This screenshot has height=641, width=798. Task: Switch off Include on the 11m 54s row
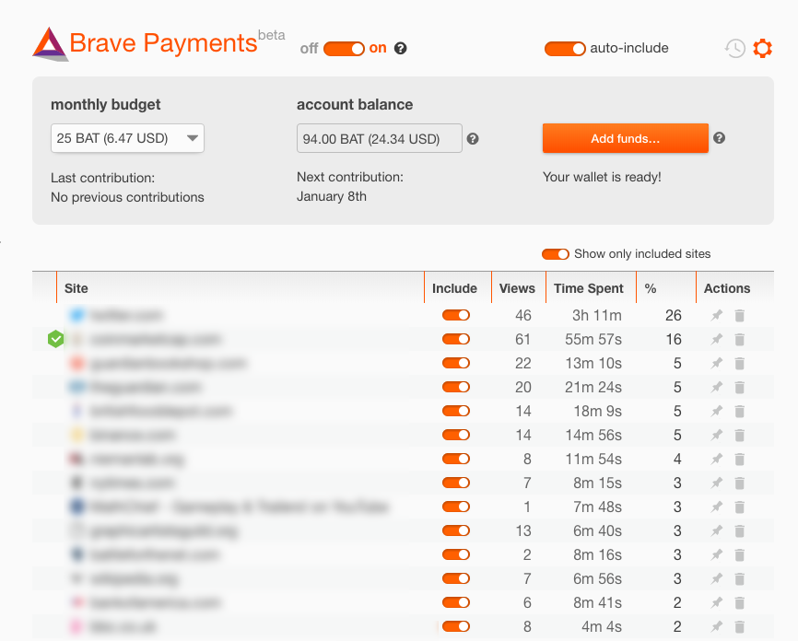tap(456, 459)
